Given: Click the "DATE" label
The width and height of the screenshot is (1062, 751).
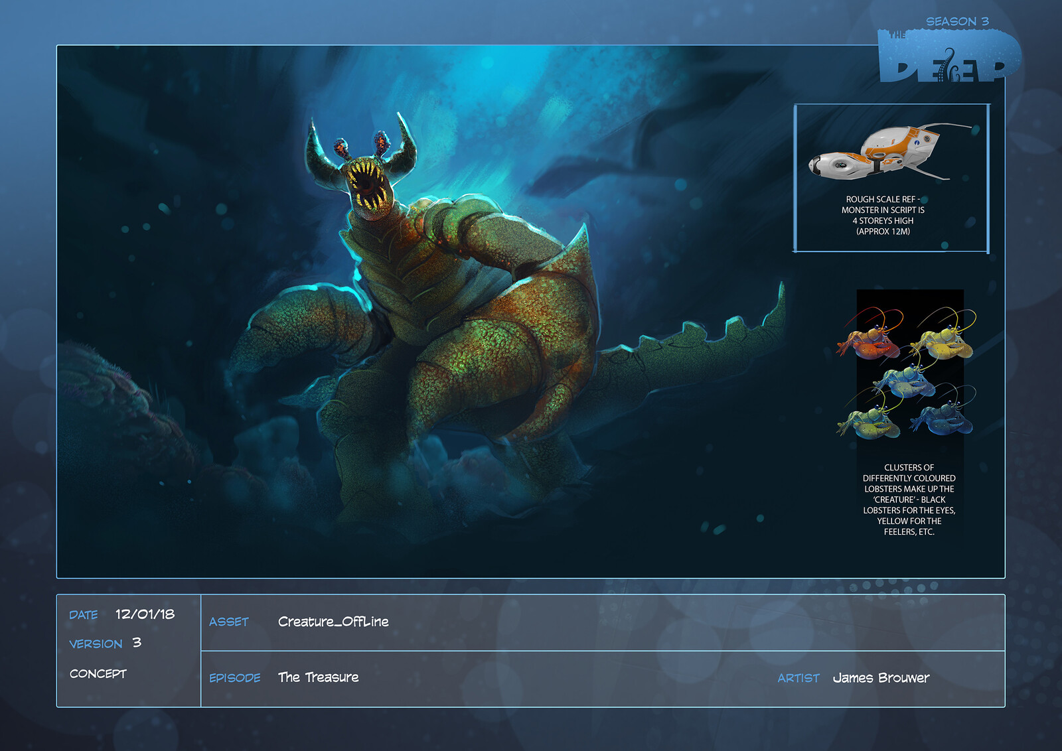Looking at the screenshot, I should [x=84, y=615].
